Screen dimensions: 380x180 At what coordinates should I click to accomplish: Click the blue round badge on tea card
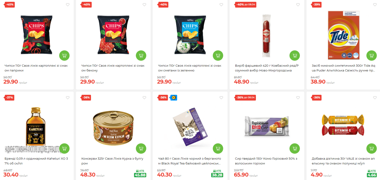click(x=174, y=97)
